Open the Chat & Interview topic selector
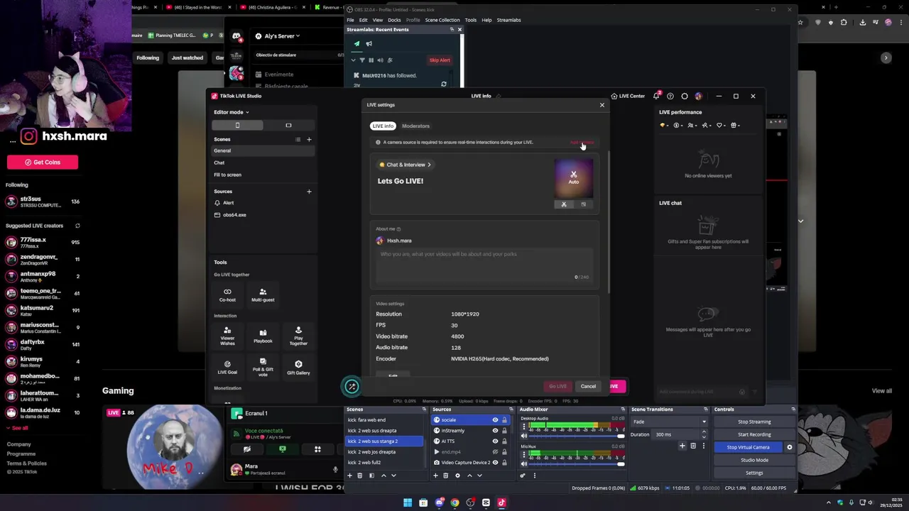 (x=405, y=165)
